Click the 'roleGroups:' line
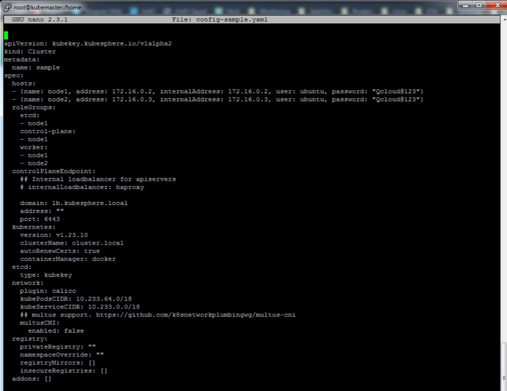Screen dimensions: 507x391 coord(34,108)
